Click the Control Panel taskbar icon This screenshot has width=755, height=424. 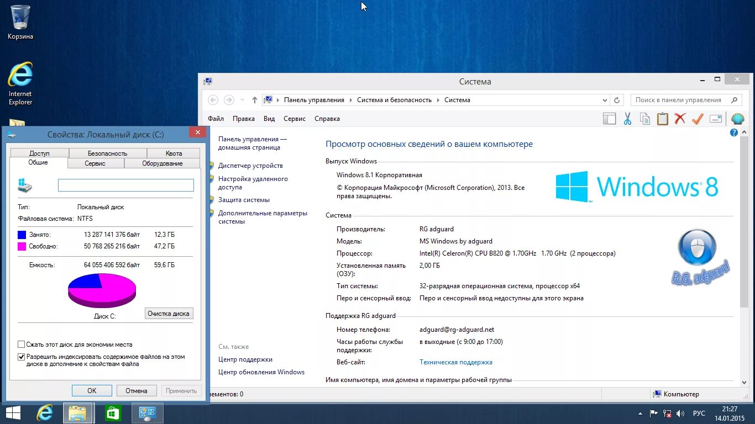[x=147, y=413]
